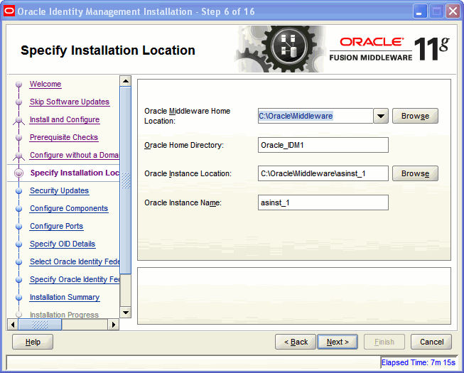The height and width of the screenshot is (373, 464).
Task: Close the installer window
Action: pyautogui.click(x=453, y=11)
